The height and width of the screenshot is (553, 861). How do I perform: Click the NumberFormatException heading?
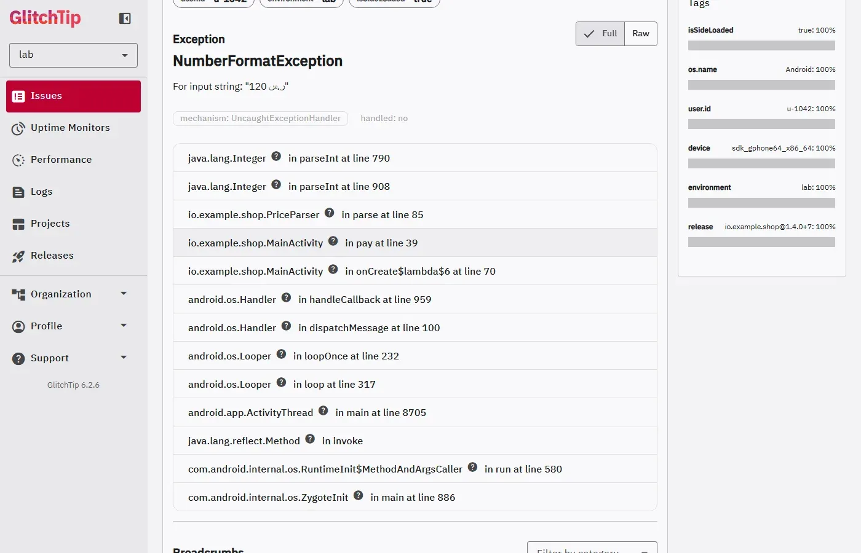coord(258,61)
